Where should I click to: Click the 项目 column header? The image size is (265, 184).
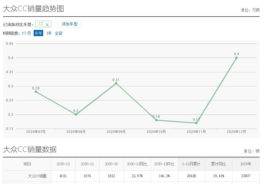27,164
